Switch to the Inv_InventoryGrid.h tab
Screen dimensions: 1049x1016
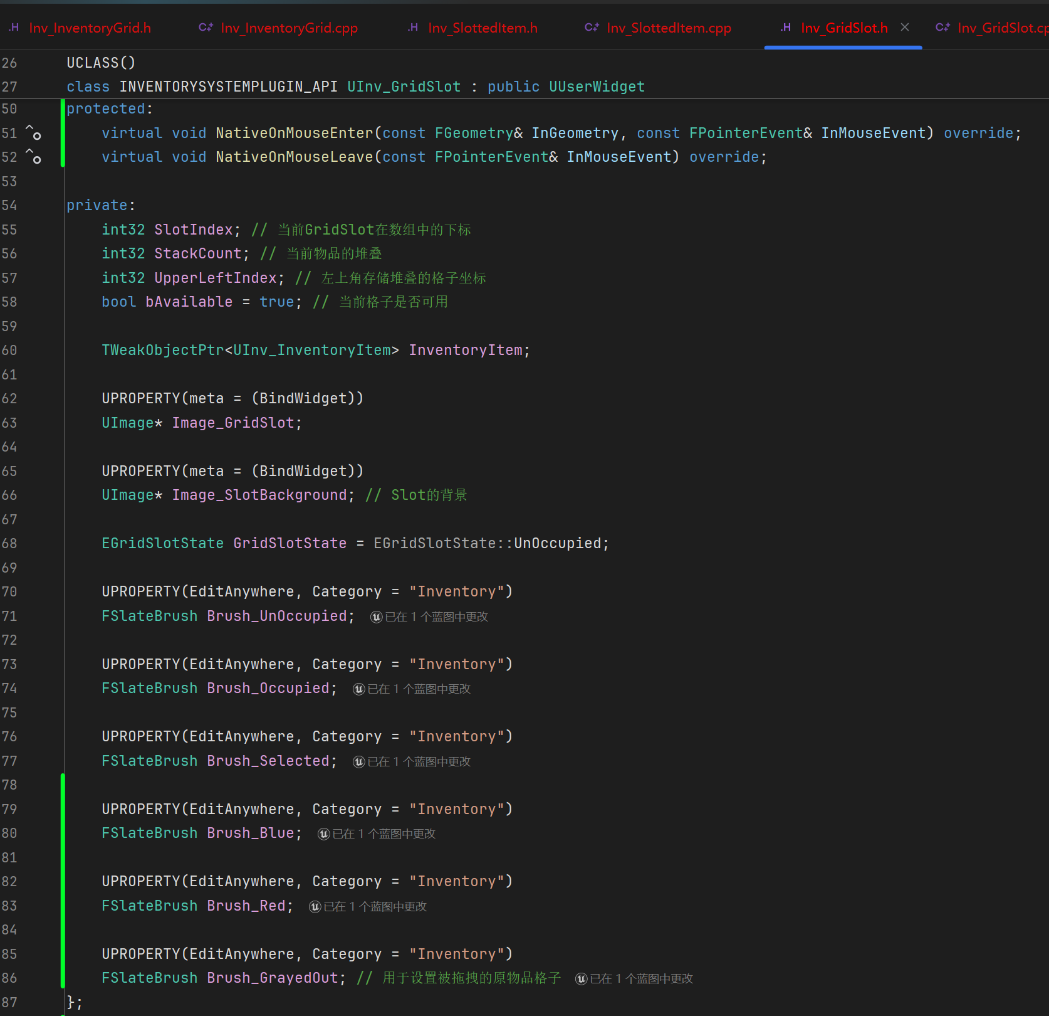(x=80, y=28)
